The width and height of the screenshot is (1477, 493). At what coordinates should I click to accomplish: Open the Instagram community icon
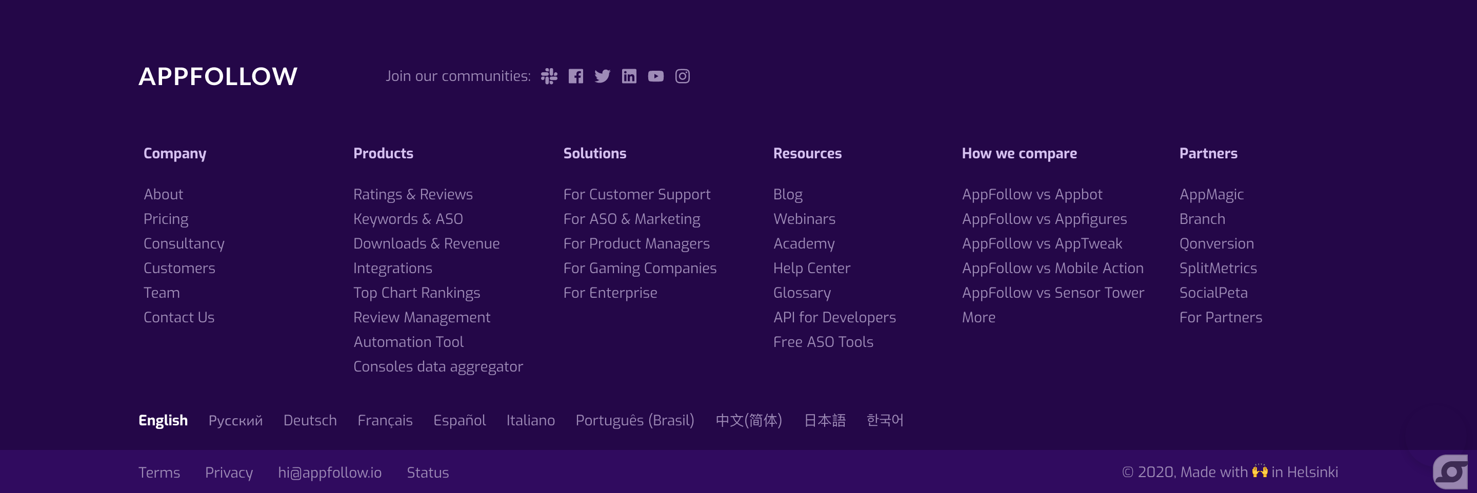click(x=682, y=76)
